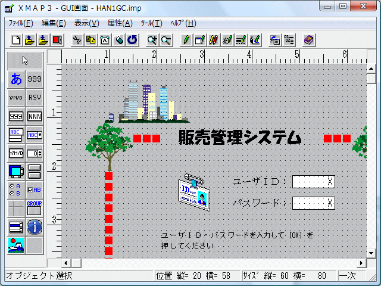381x286 pixels.
Task: Select the boxed NNN field tool
Action: pyautogui.click(x=35, y=116)
